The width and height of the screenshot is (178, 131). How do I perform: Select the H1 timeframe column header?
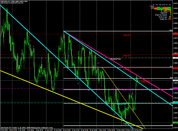tap(167, 5)
